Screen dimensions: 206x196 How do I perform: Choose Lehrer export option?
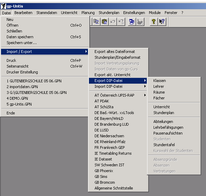[159, 86]
